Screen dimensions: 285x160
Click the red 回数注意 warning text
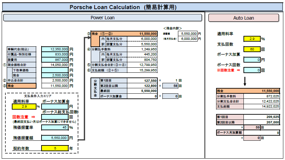(24, 117)
